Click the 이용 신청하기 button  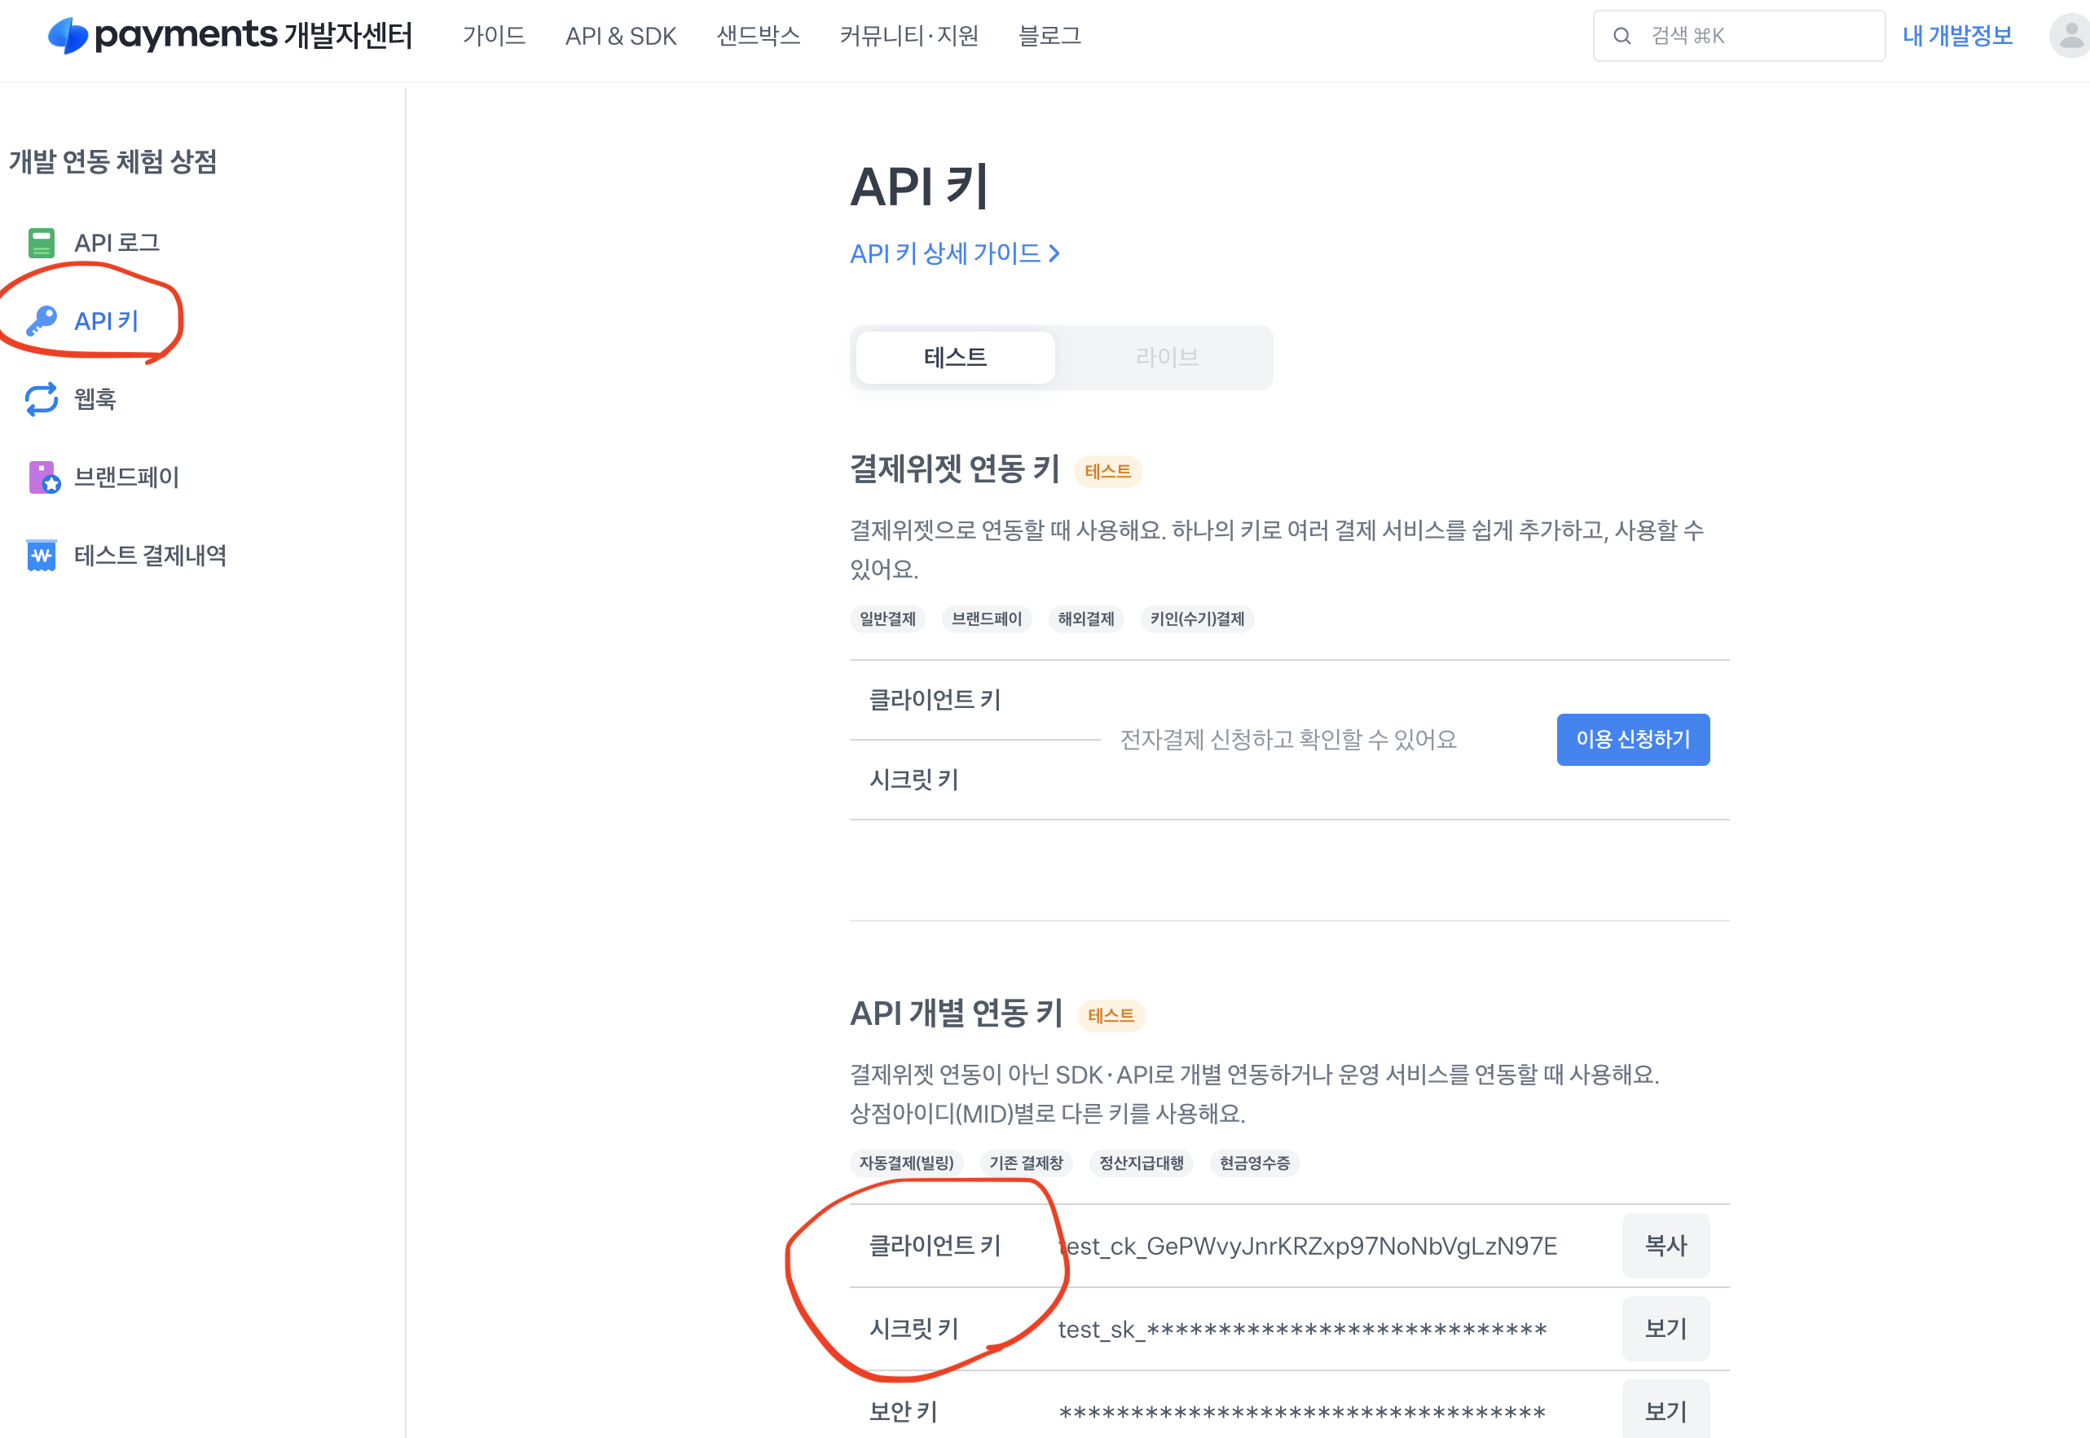pyautogui.click(x=1632, y=740)
